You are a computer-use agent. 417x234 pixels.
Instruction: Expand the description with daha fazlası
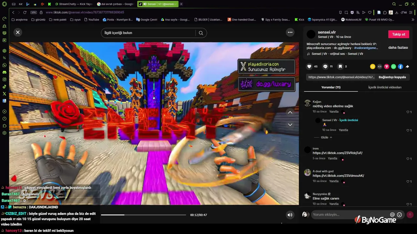pyautogui.click(x=398, y=47)
